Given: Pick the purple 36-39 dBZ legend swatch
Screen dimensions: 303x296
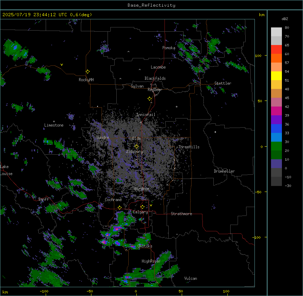Looking at the screenshot, I should (276, 120).
